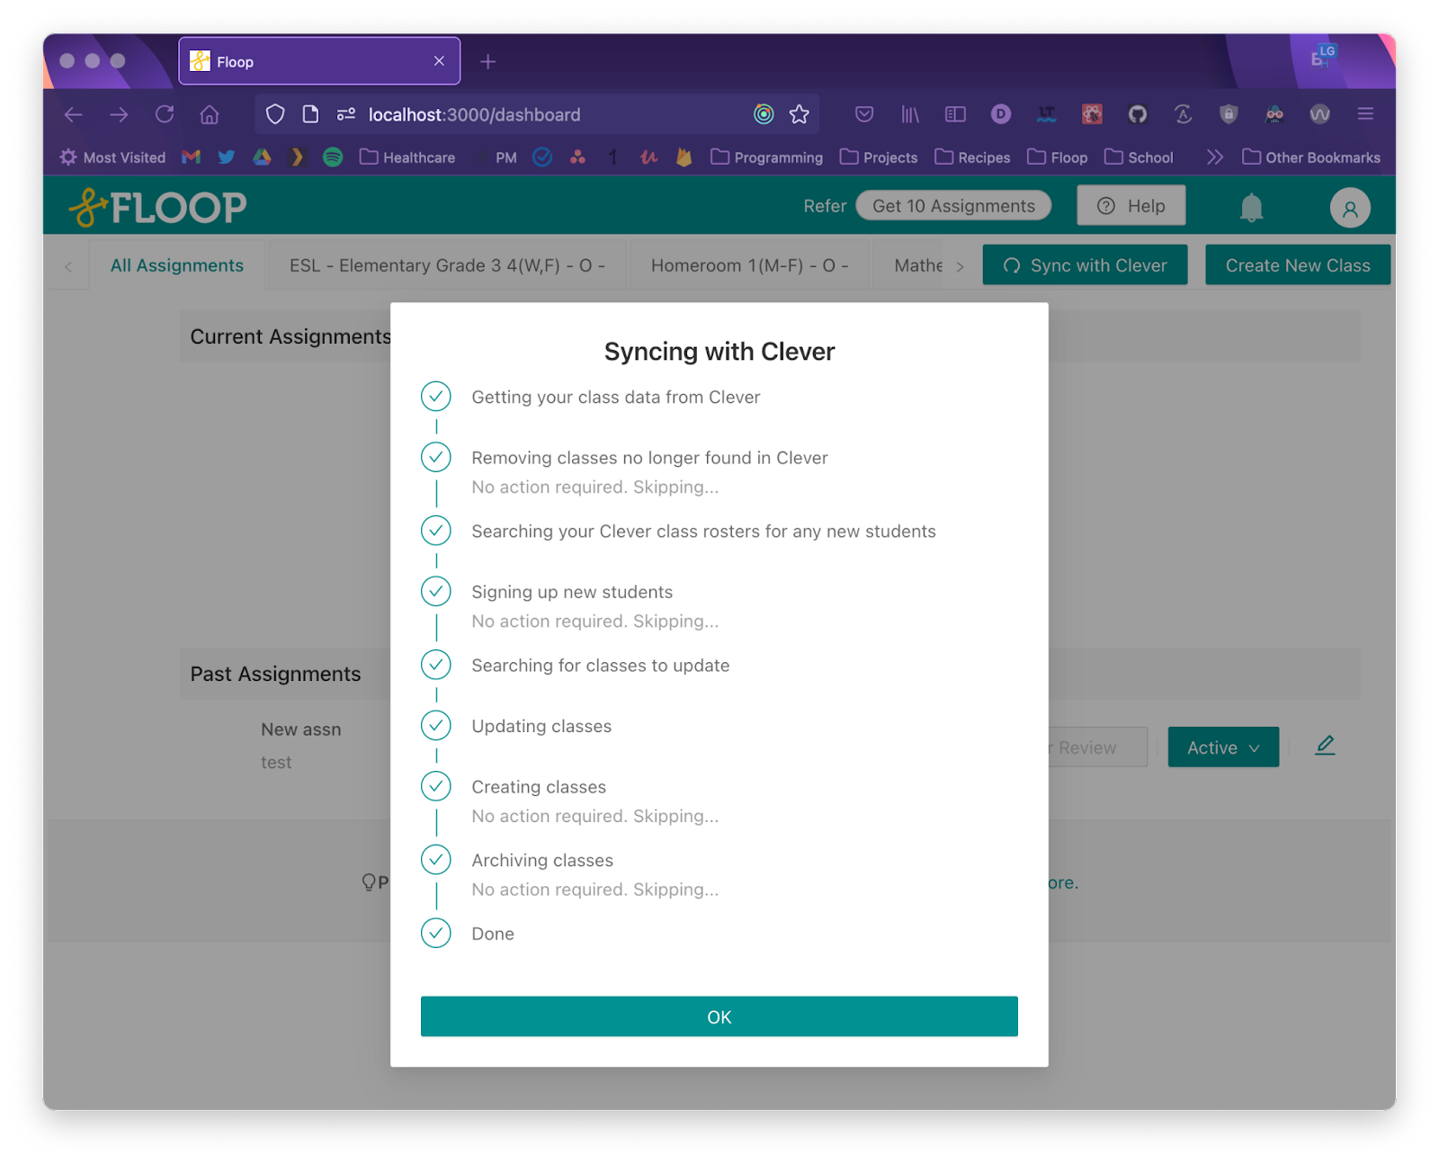Open the School bookmarks folder
The height and width of the screenshot is (1163, 1439).
[1139, 157]
